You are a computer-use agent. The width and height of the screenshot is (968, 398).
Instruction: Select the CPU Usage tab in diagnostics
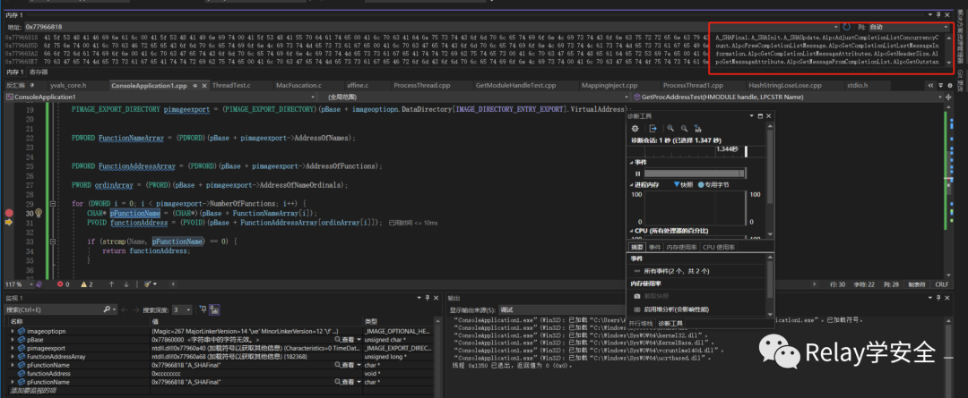pyautogui.click(x=719, y=247)
